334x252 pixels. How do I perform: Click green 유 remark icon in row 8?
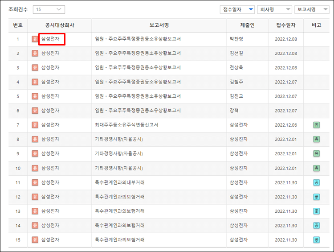(x=316, y=139)
